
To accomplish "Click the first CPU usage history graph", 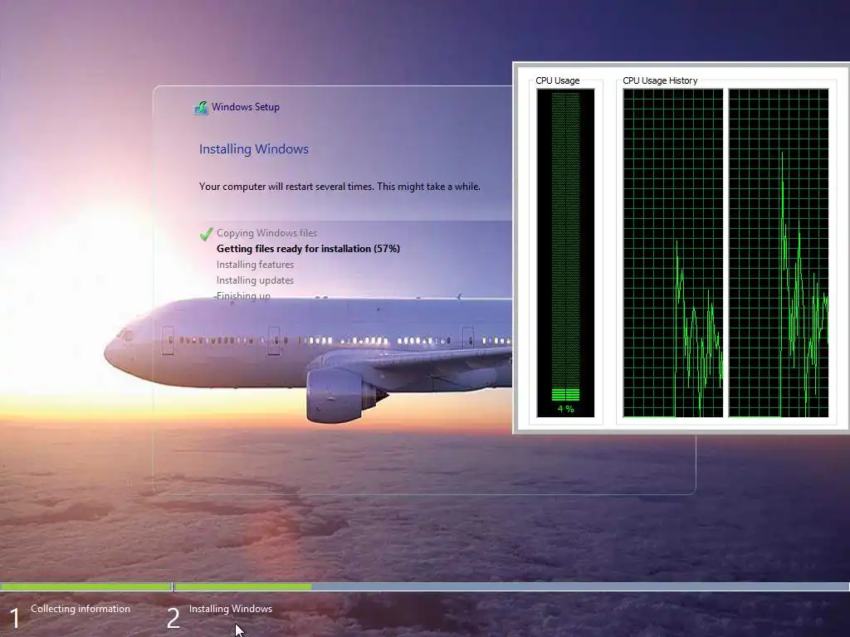I will click(x=672, y=253).
